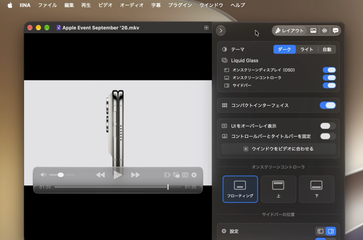This screenshot has width=363, height=240.
Task: Open the オーディオ menu
Action: pyautogui.click(x=132, y=5)
